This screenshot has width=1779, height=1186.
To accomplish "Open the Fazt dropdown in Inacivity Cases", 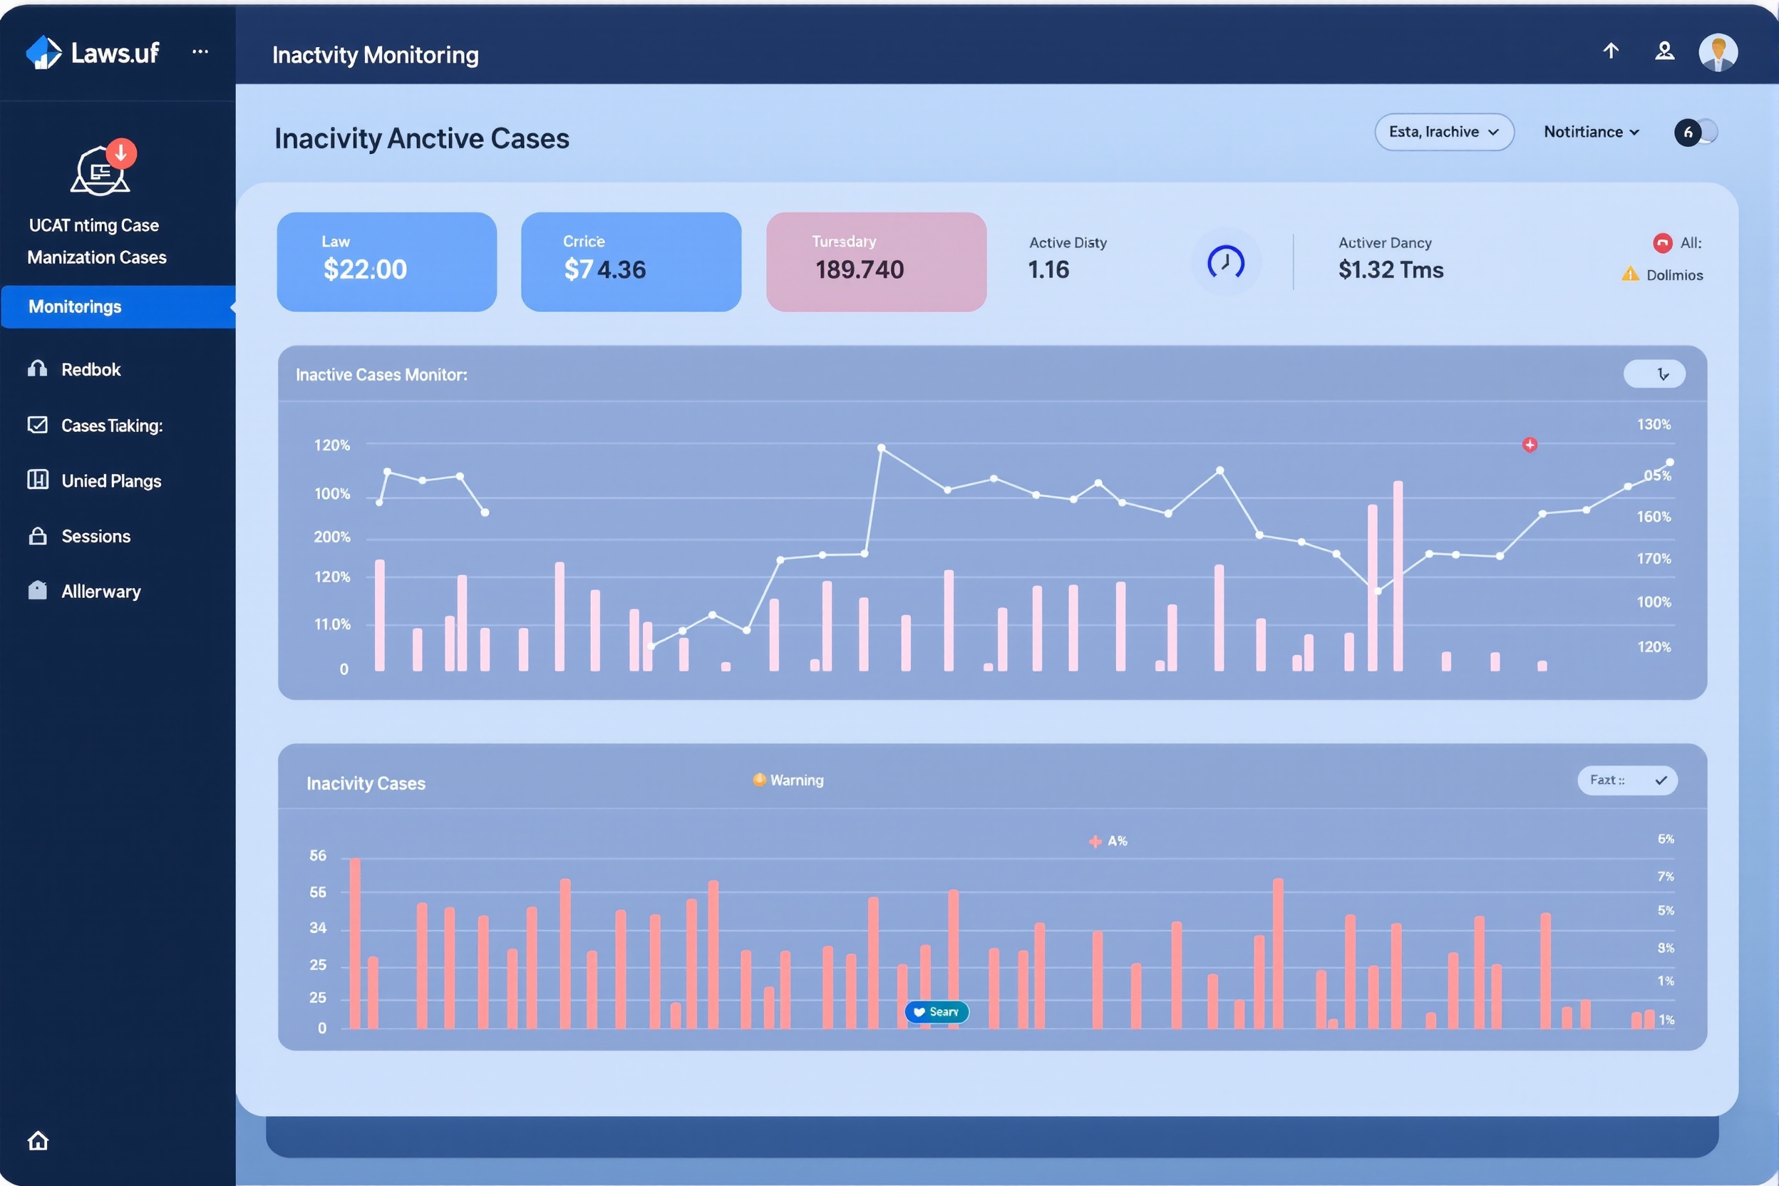I will coord(1627,780).
